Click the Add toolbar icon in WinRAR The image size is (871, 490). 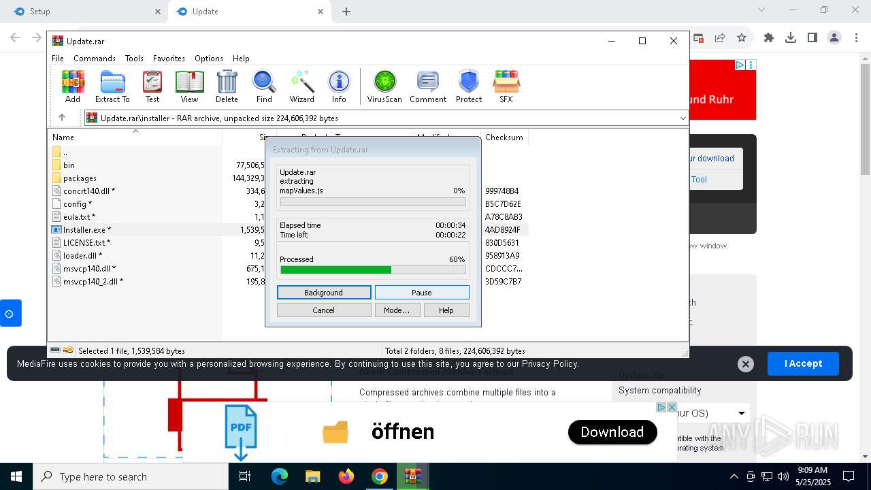pyautogui.click(x=73, y=86)
